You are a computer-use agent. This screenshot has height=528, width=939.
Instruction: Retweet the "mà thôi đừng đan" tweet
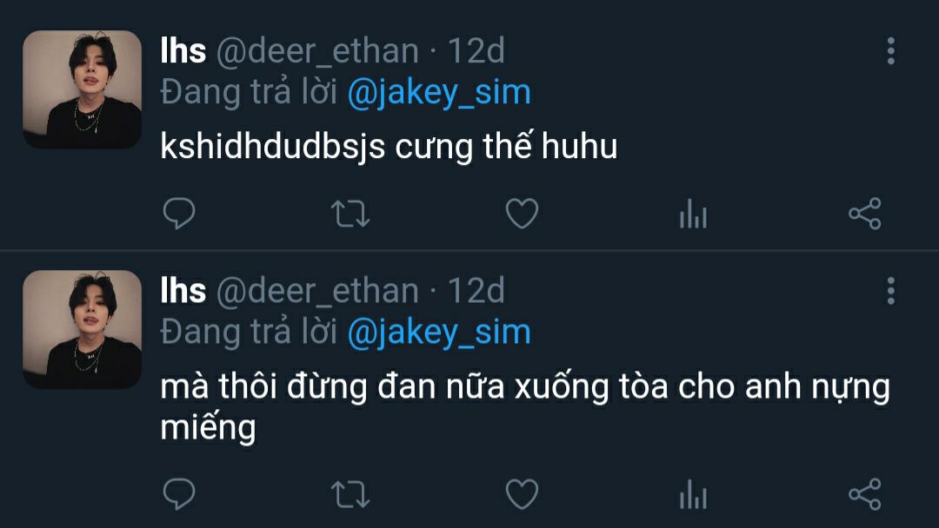tap(350, 495)
